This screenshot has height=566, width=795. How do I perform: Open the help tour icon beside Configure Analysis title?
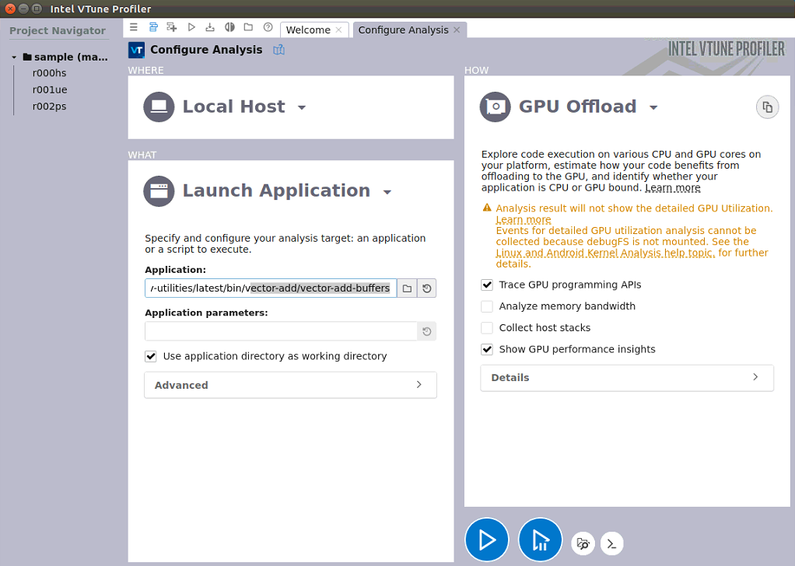(x=278, y=50)
